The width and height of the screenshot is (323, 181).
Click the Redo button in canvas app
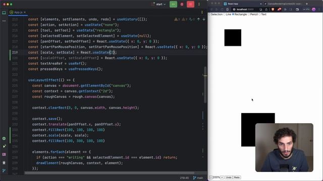point(237,177)
